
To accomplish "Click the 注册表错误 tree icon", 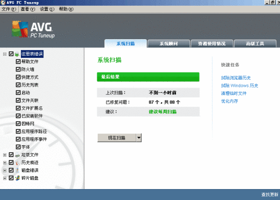I will tap(17, 54).
